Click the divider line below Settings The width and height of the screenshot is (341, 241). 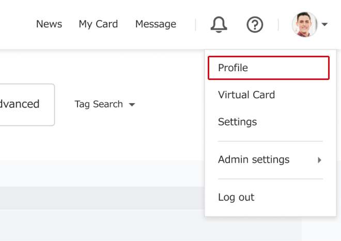270,141
